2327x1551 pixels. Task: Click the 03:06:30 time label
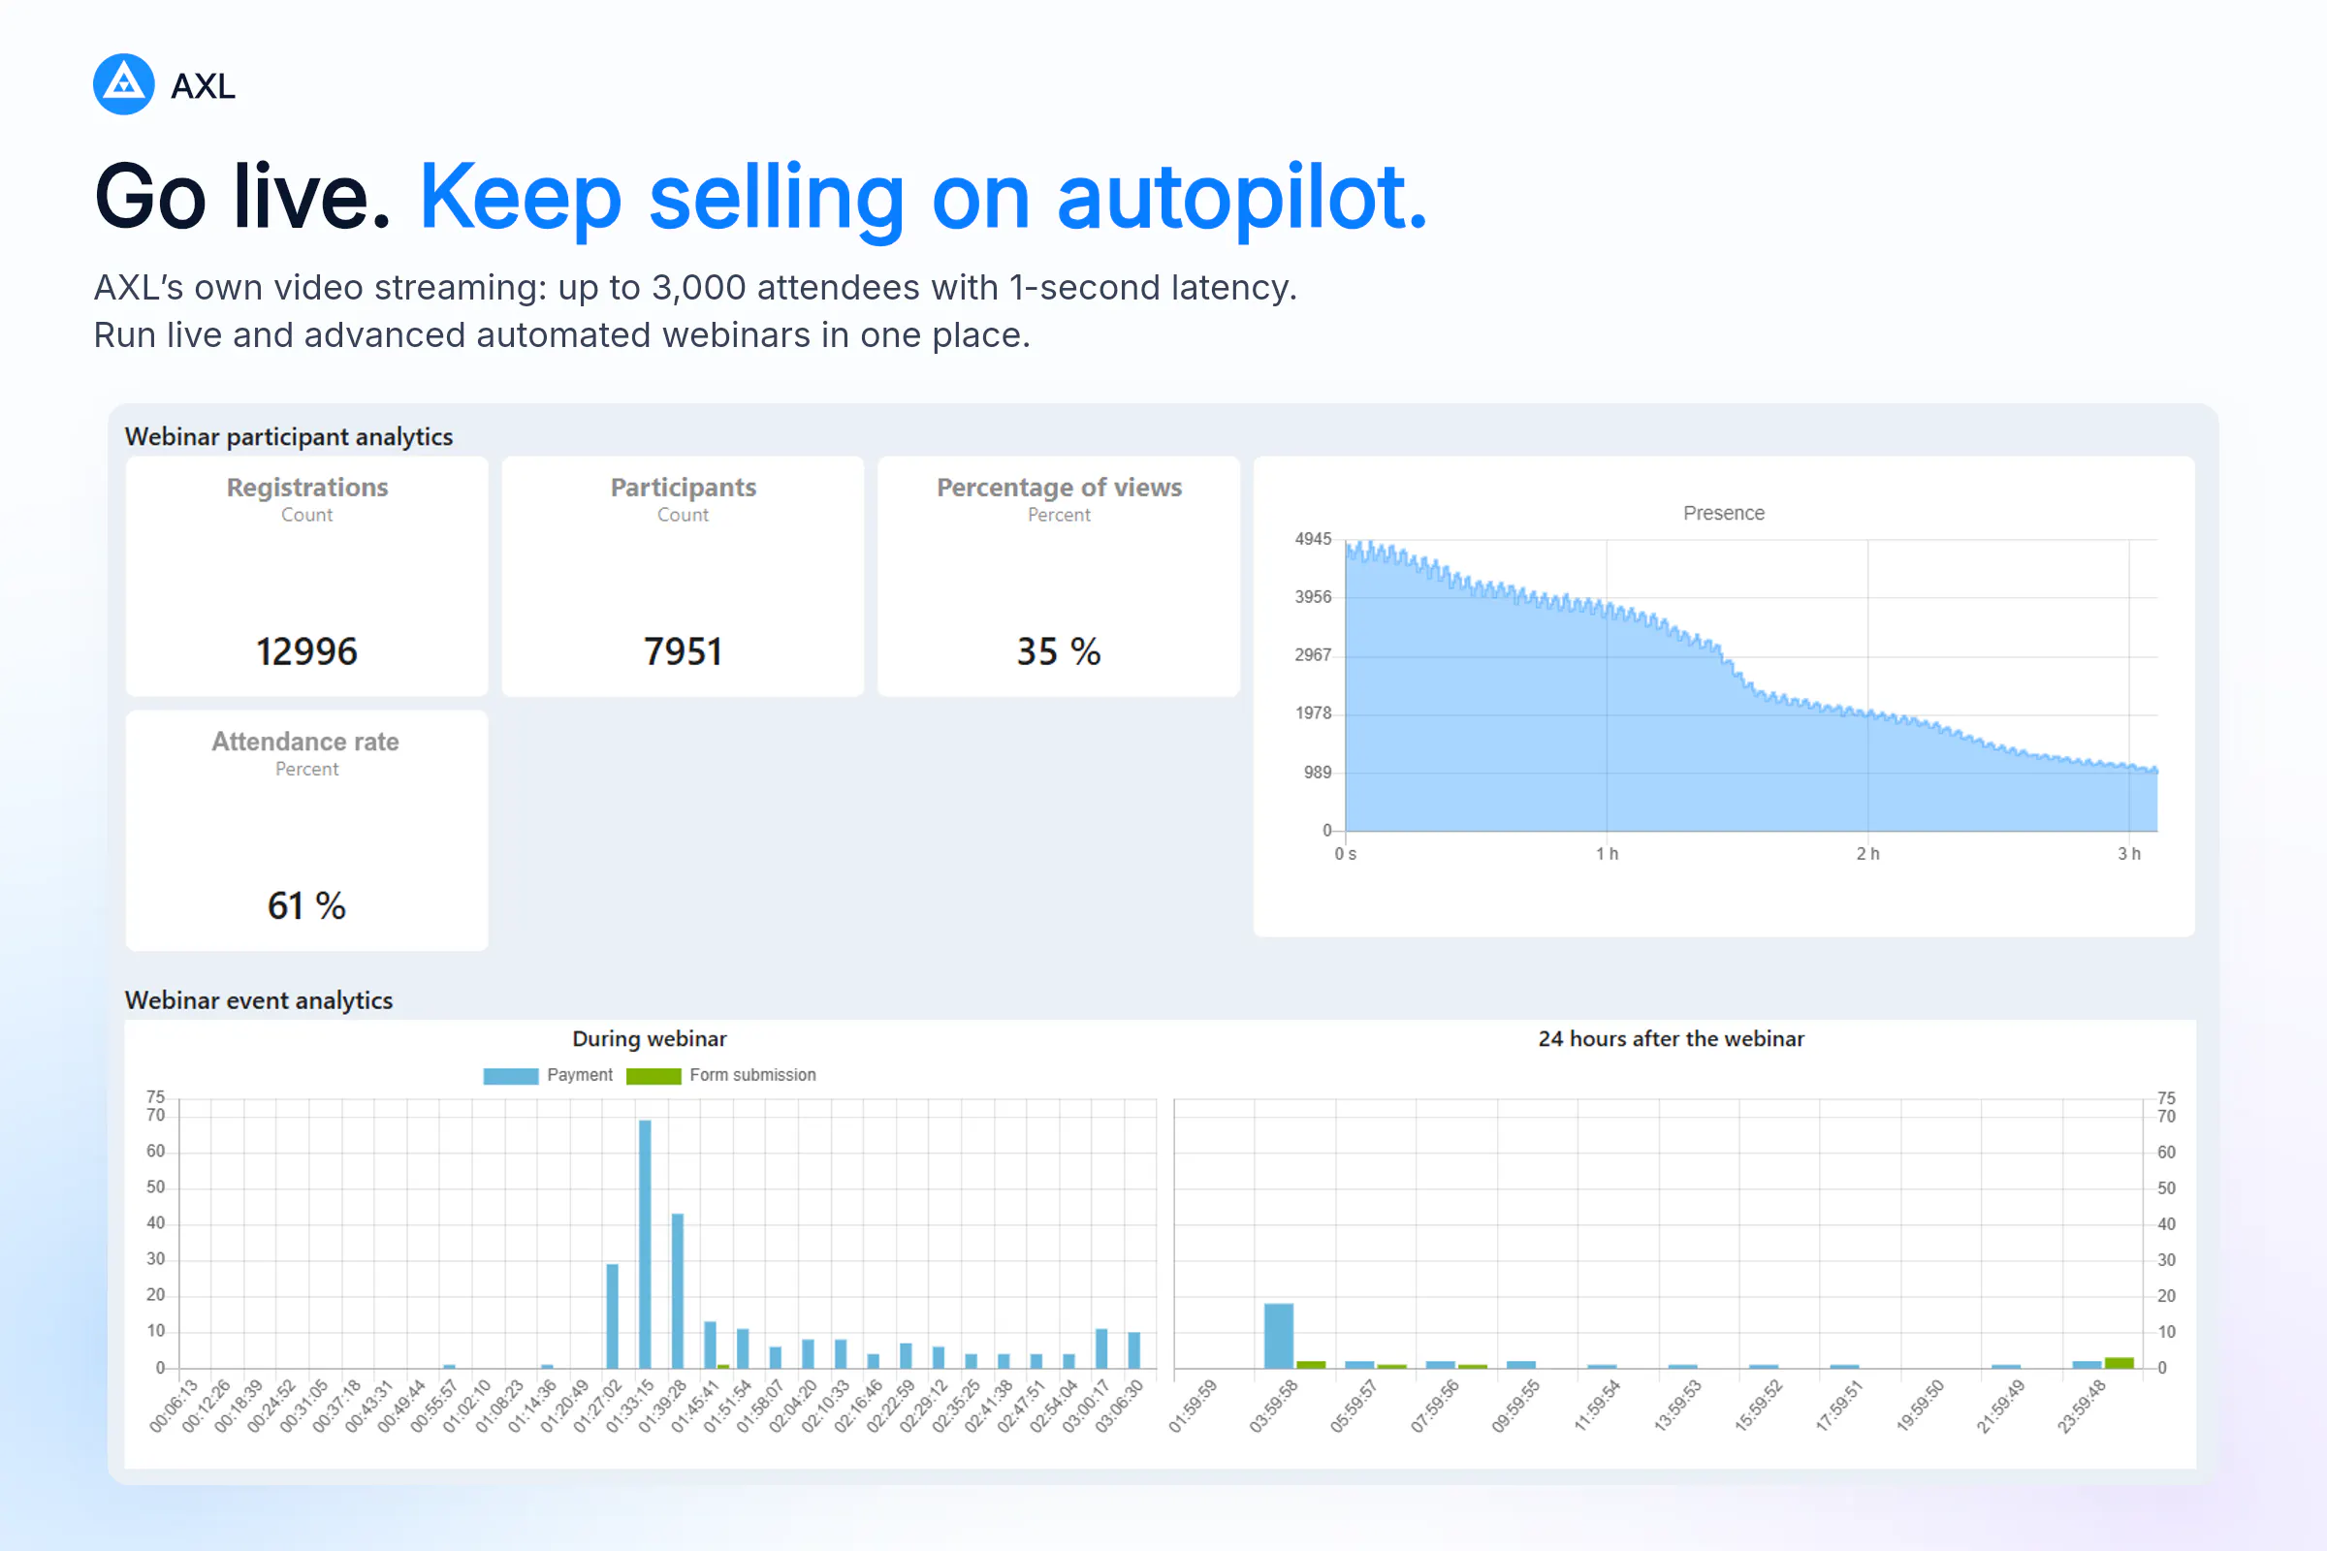click(x=1120, y=1406)
